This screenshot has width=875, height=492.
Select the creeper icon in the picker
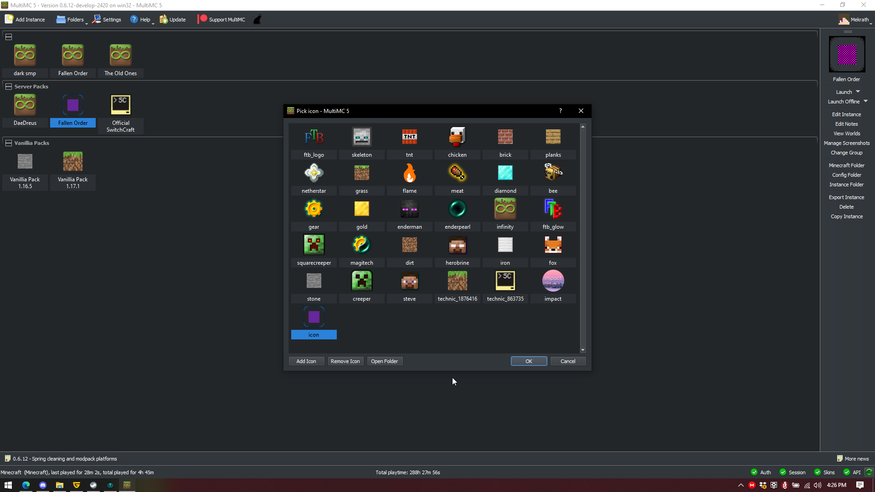(x=361, y=281)
